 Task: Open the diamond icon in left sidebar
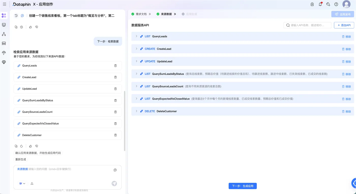(4, 62)
